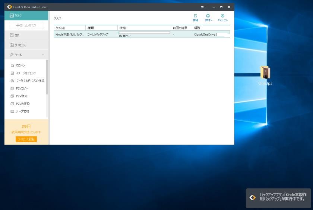Click the backup progress bar
The image size is (313, 210).
tap(144, 32)
